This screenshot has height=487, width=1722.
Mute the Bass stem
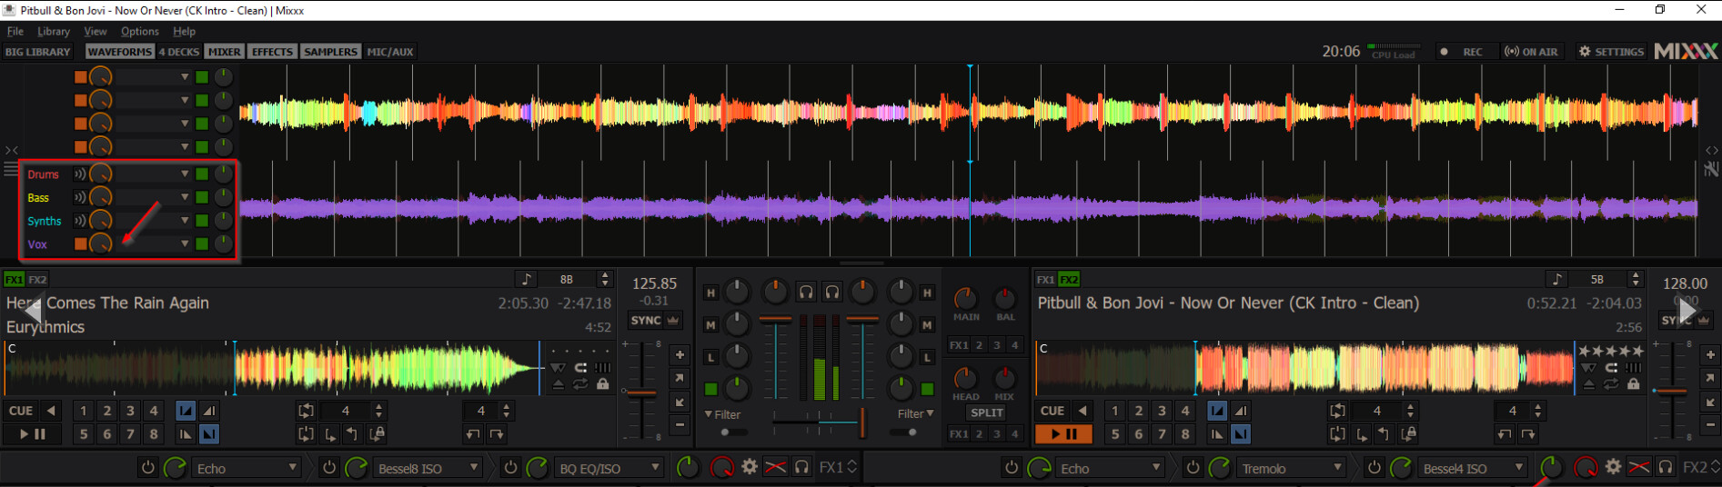(x=80, y=197)
